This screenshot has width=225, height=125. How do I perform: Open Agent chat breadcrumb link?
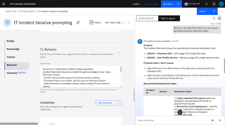[11, 11]
